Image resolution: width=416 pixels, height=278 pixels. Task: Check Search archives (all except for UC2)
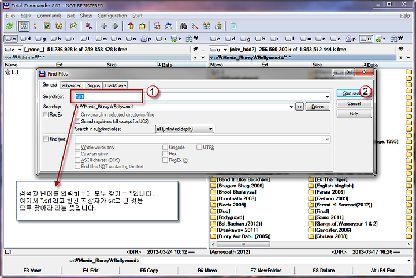point(77,121)
